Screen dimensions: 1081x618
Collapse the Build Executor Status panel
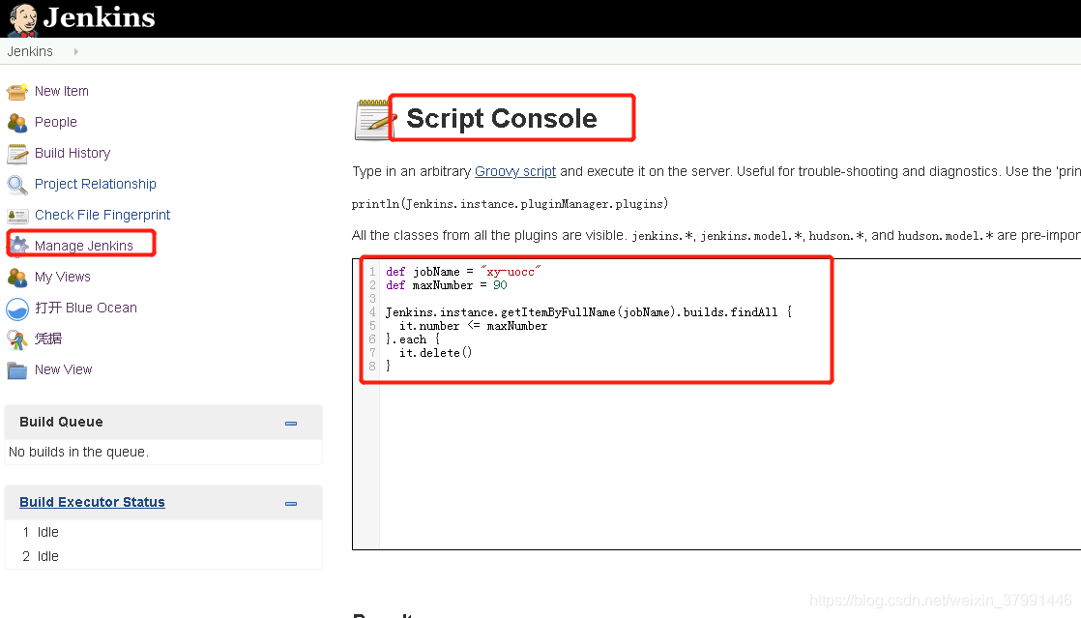coord(291,504)
